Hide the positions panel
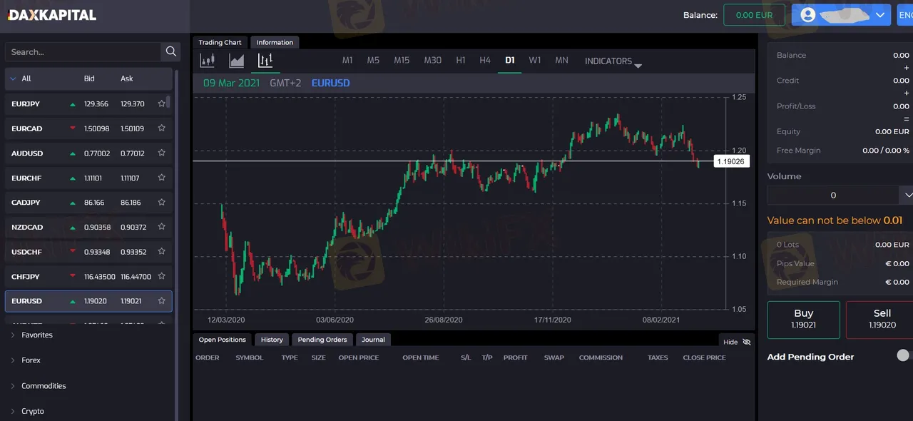913x421 pixels. [x=737, y=342]
